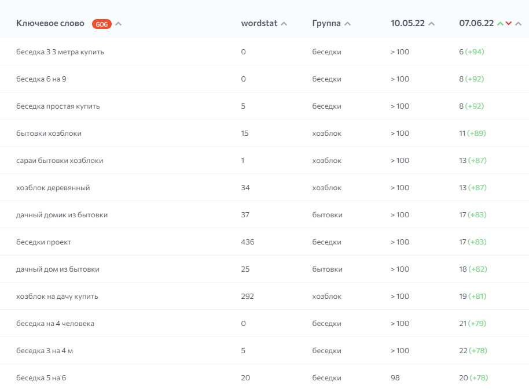Open the "беседка 6 на 9" keyword row
The width and height of the screenshot is (529, 389).
point(41,79)
